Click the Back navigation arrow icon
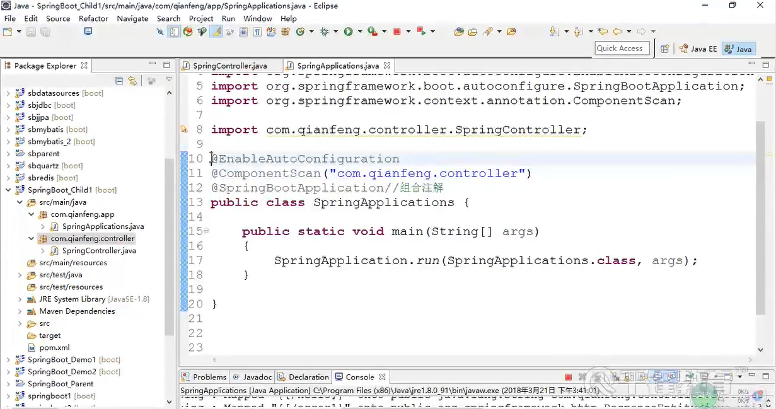This screenshot has width=776, height=409. tap(617, 32)
